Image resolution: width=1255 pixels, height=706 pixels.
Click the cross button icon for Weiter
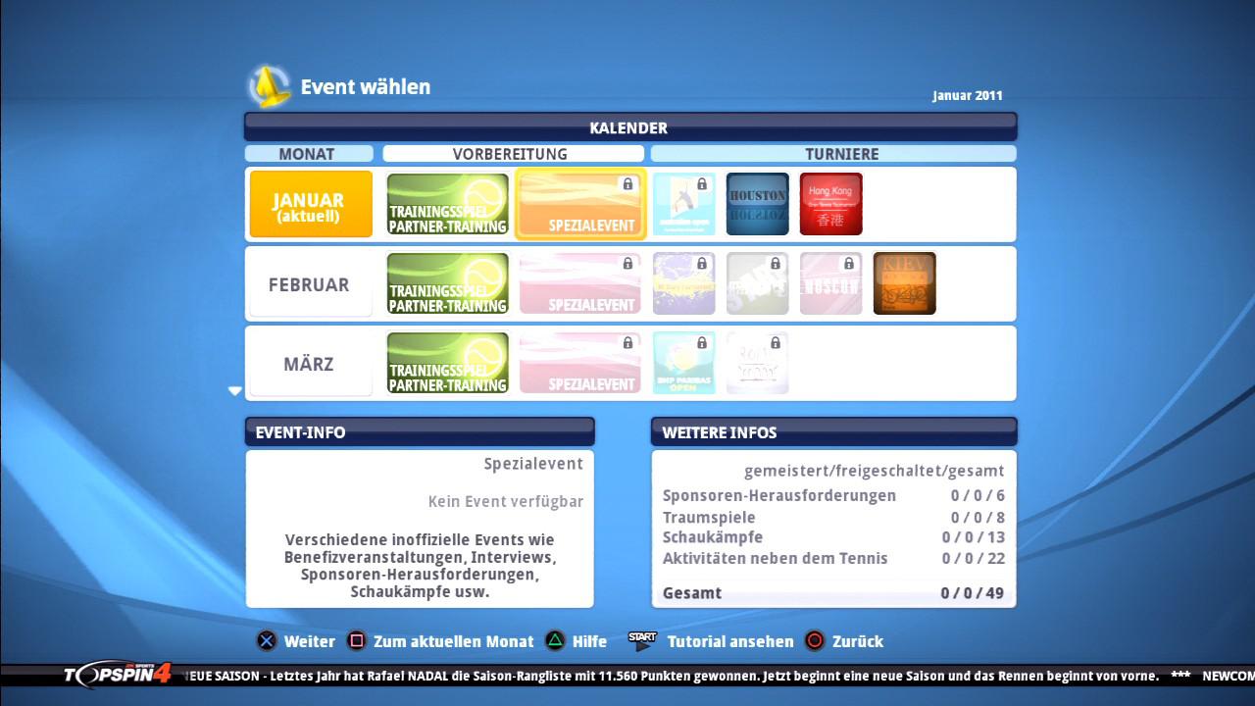tap(266, 641)
